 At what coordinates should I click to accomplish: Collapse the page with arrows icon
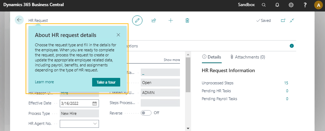(292, 20)
